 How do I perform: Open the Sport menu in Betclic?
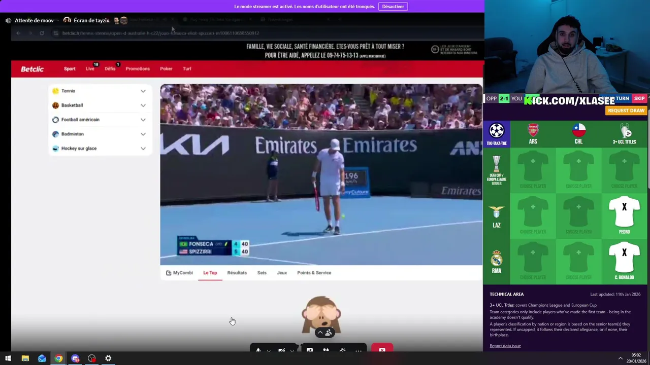[70, 69]
